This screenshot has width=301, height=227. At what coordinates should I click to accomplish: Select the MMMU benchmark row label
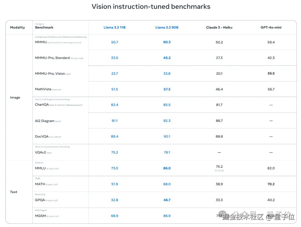pos(41,42)
